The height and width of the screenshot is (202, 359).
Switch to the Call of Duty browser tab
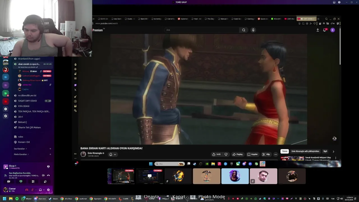[x=169, y=19]
